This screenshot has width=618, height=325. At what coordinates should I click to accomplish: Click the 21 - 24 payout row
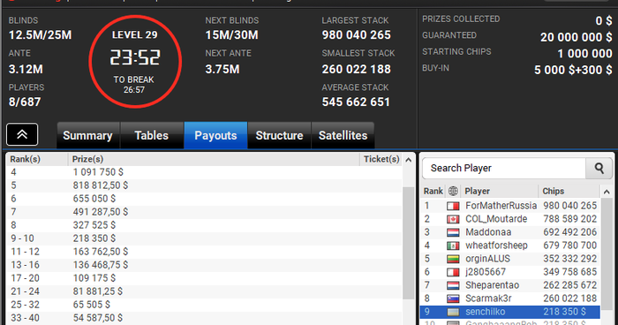204,291
